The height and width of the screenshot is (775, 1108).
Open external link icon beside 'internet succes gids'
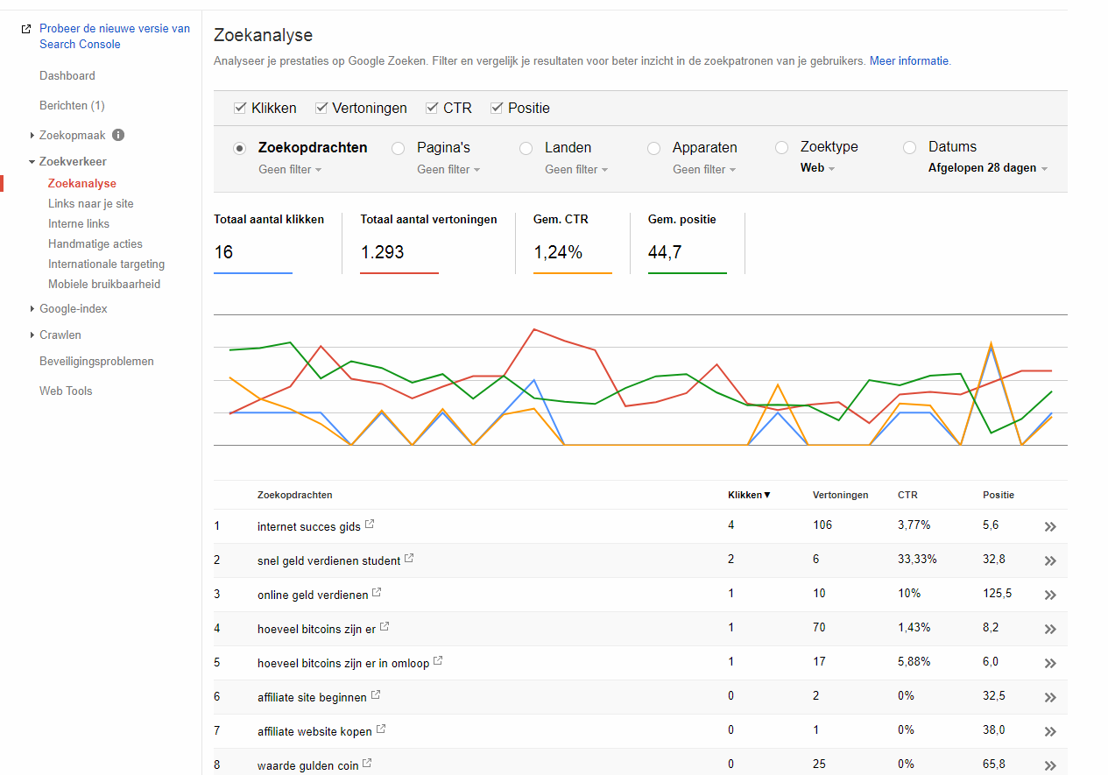tap(370, 525)
